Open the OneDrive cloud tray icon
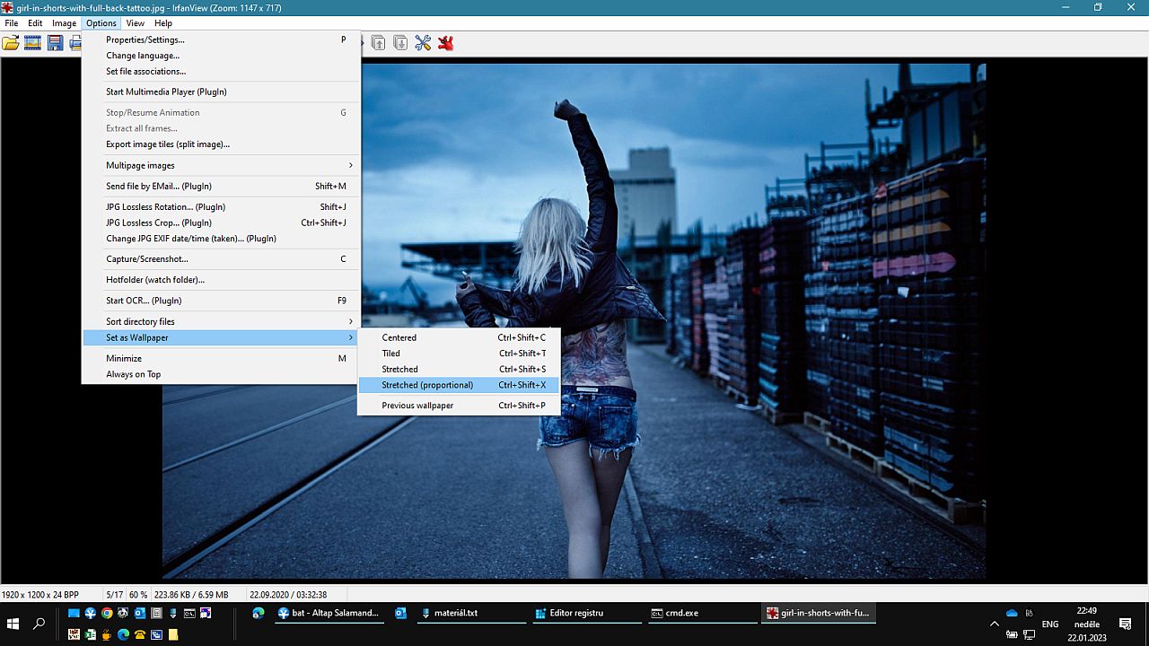 pos(1012,613)
